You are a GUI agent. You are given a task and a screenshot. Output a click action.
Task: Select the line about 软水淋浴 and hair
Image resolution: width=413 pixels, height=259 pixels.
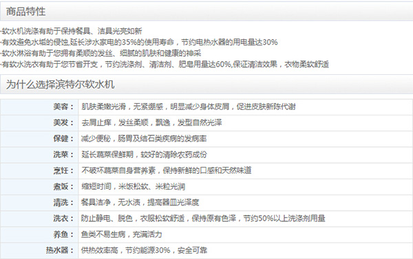pyautogui.click(x=101, y=54)
